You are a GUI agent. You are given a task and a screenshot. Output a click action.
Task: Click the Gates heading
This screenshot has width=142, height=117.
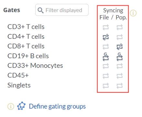pos(12,10)
